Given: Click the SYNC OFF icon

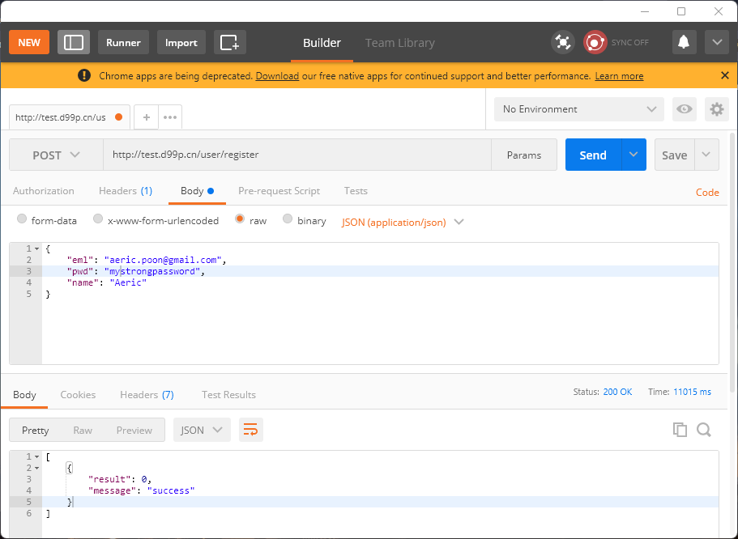Looking at the screenshot, I should pyautogui.click(x=596, y=42).
